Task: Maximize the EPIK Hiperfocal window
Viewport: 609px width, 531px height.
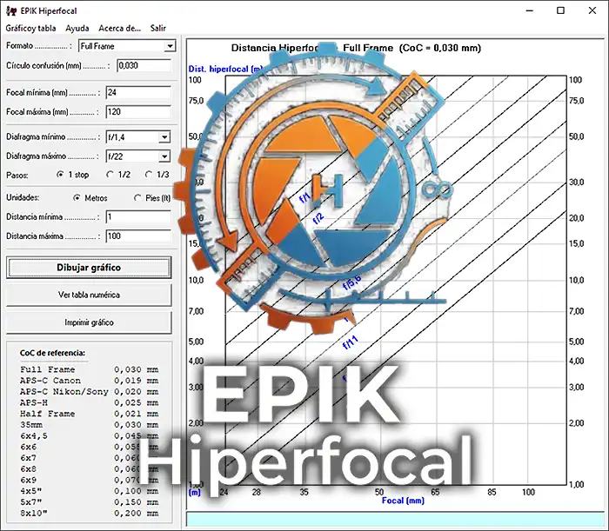Action: tap(560, 10)
